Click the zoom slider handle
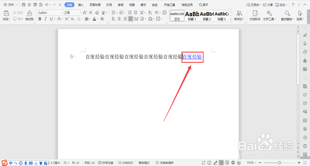 (279, 163)
